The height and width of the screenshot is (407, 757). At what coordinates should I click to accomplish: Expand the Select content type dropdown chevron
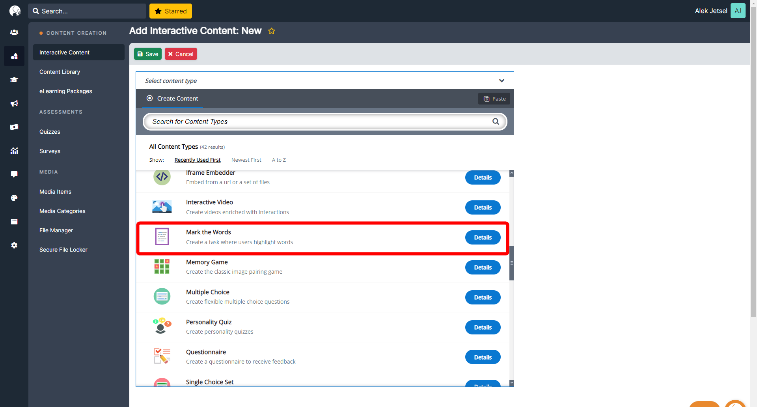coord(502,80)
